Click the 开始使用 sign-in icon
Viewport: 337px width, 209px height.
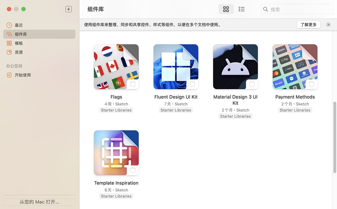tap(9, 75)
